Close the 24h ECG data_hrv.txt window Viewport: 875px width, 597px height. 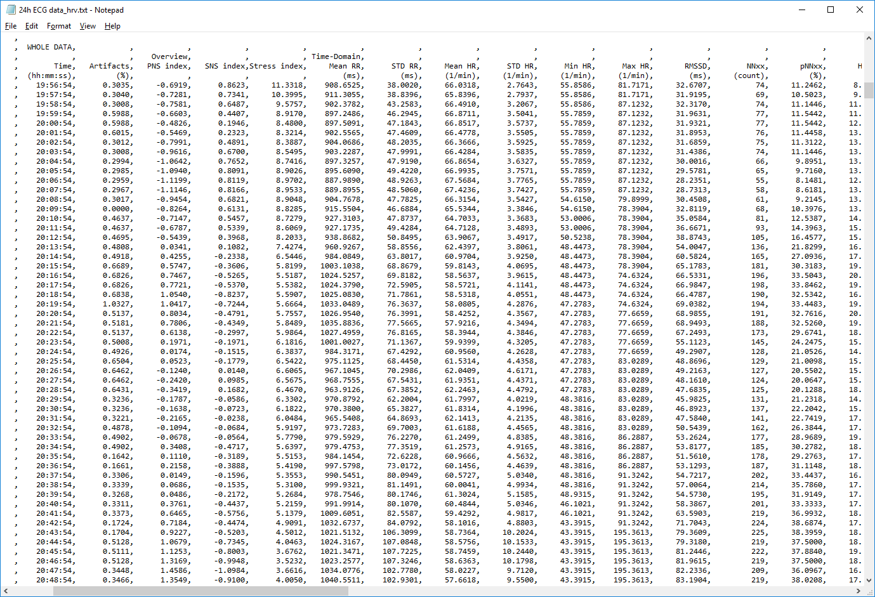tap(860, 10)
